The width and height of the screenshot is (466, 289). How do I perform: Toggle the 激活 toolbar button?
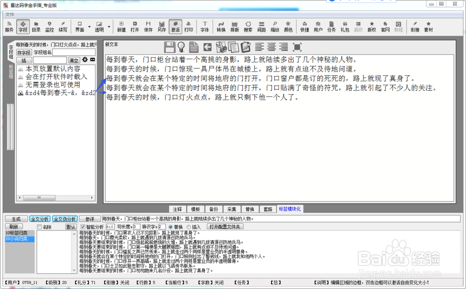[175, 27]
